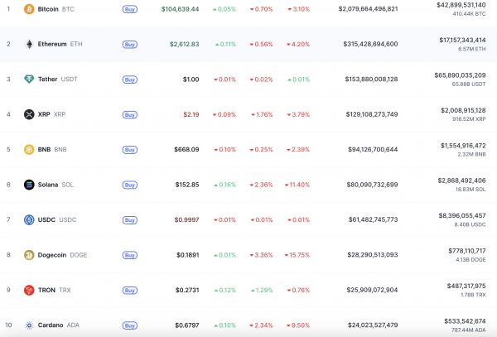Click the Solana logo icon
The height and width of the screenshot is (337, 497).
click(29, 185)
